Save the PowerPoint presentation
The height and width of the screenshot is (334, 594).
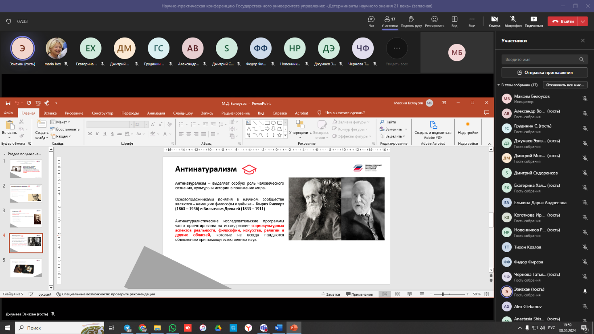click(8, 103)
